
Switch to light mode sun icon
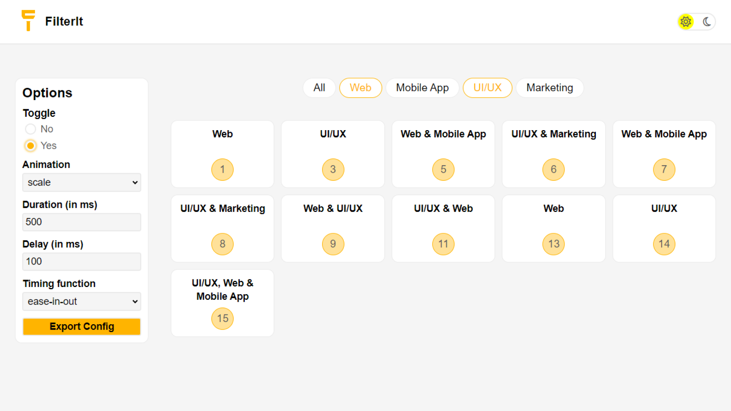[686, 22]
